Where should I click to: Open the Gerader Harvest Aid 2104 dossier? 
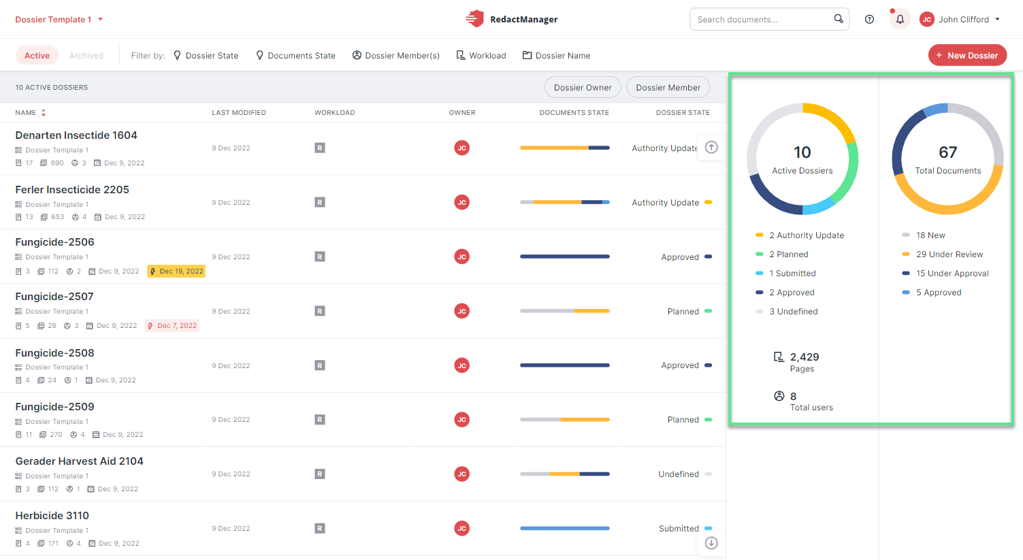coord(80,461)
